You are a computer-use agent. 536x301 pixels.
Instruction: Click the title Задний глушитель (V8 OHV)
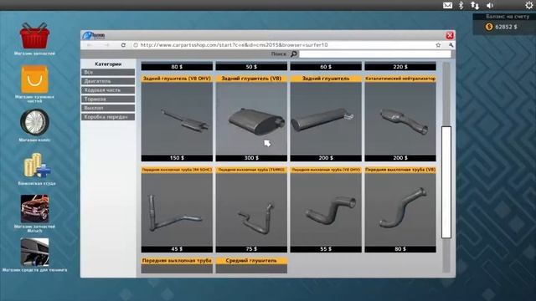177,79
